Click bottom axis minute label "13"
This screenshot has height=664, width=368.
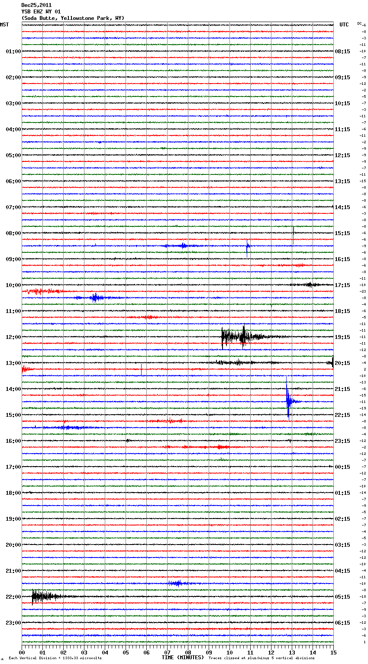tap(292, 652)
